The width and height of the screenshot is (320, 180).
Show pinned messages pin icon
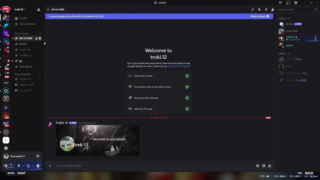tap(266, 9)
